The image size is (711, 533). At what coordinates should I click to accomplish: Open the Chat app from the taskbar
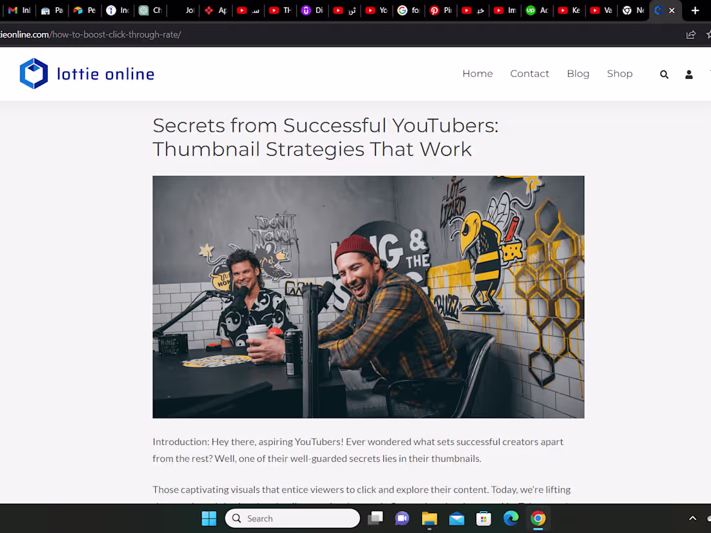tap(402, 518)
